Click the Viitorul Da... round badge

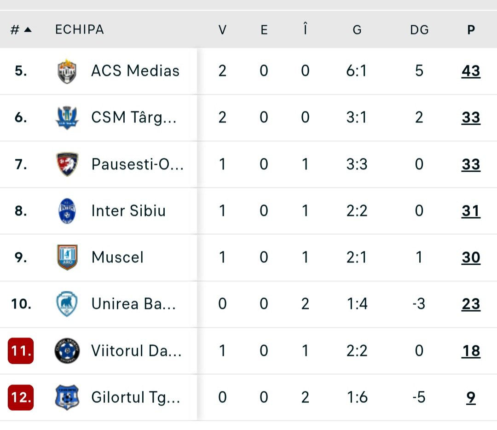point(67,351)
